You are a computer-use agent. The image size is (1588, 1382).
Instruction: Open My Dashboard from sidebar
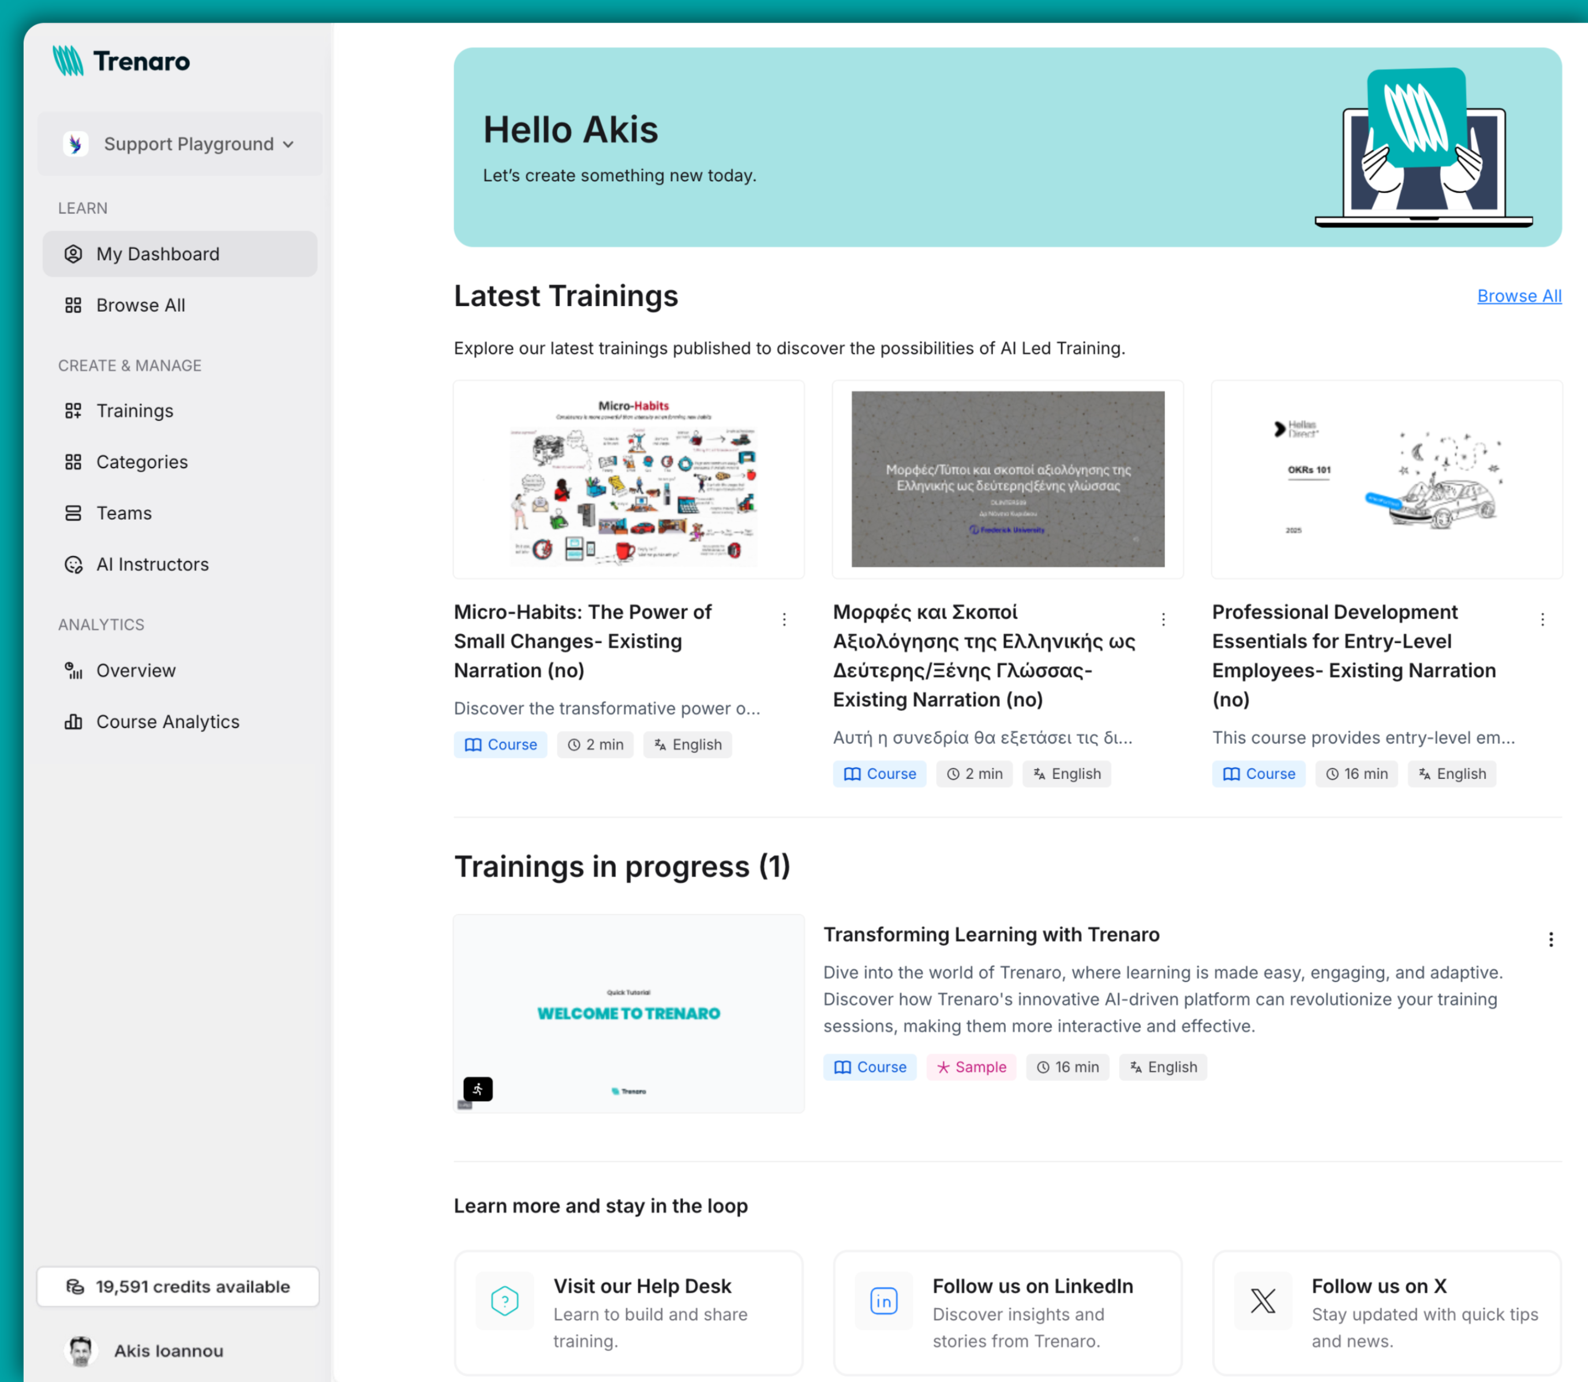[x=158, y=254]
